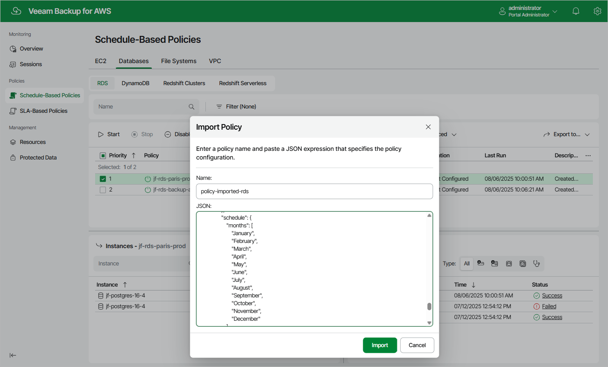Viewport: 608px width, 367px height.
Task: Open Resources in the sidebar
Action: coord(28,142)
